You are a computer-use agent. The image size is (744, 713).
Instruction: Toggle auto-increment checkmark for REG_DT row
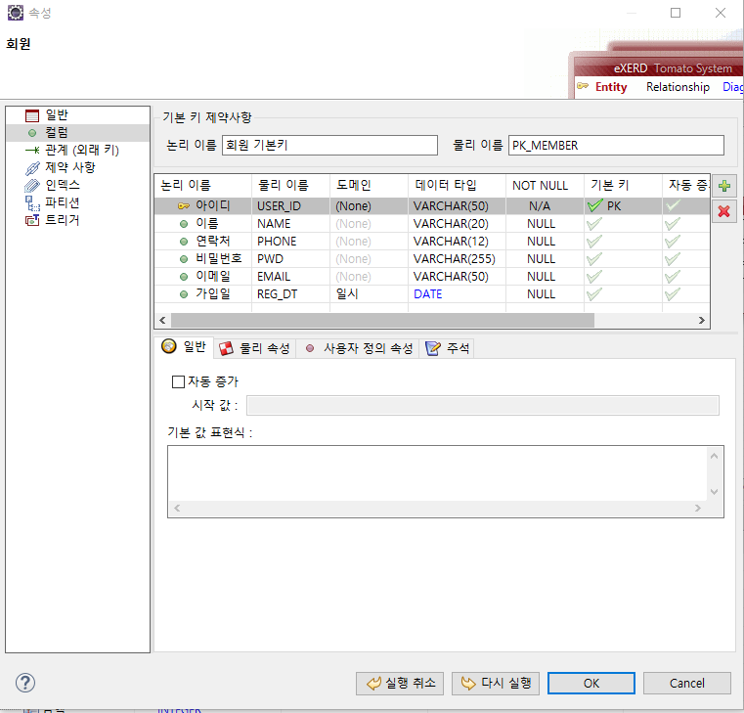673,294
